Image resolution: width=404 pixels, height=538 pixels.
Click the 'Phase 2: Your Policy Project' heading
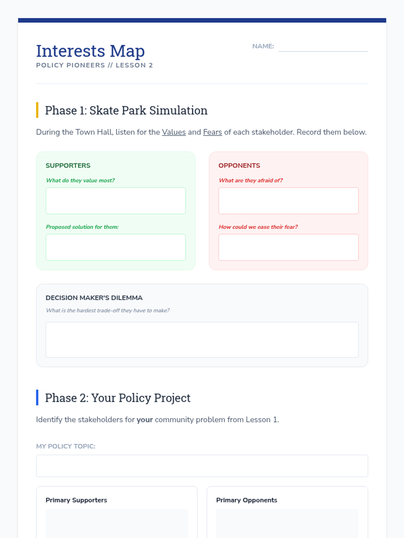click(118, 398)
